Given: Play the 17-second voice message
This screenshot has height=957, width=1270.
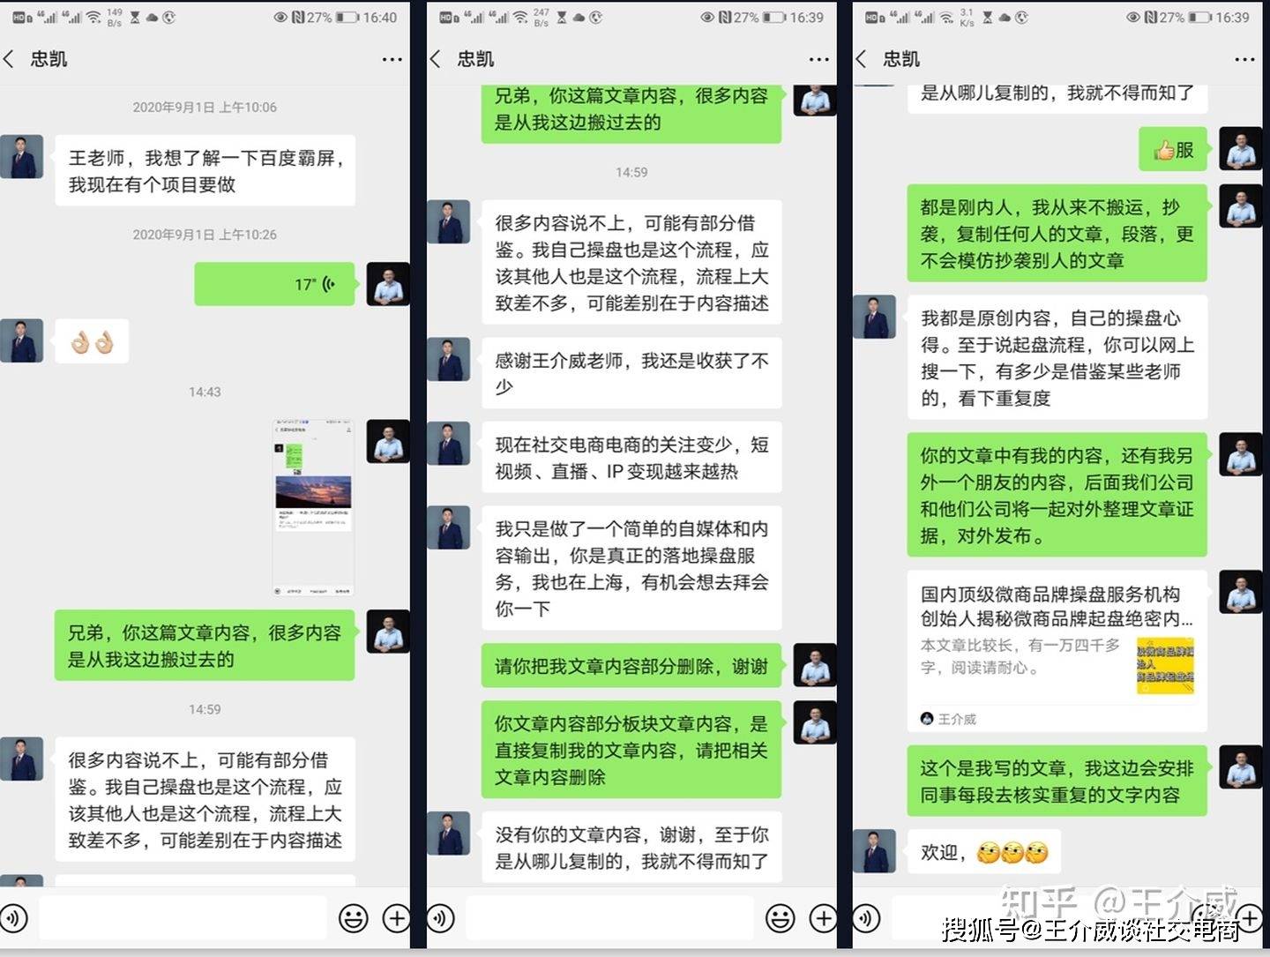Looking at the screenshot, I should [x=274, y=284].
